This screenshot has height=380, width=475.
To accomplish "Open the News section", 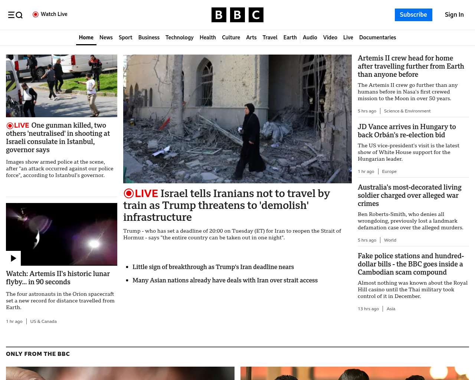I will tap(106, 37).
